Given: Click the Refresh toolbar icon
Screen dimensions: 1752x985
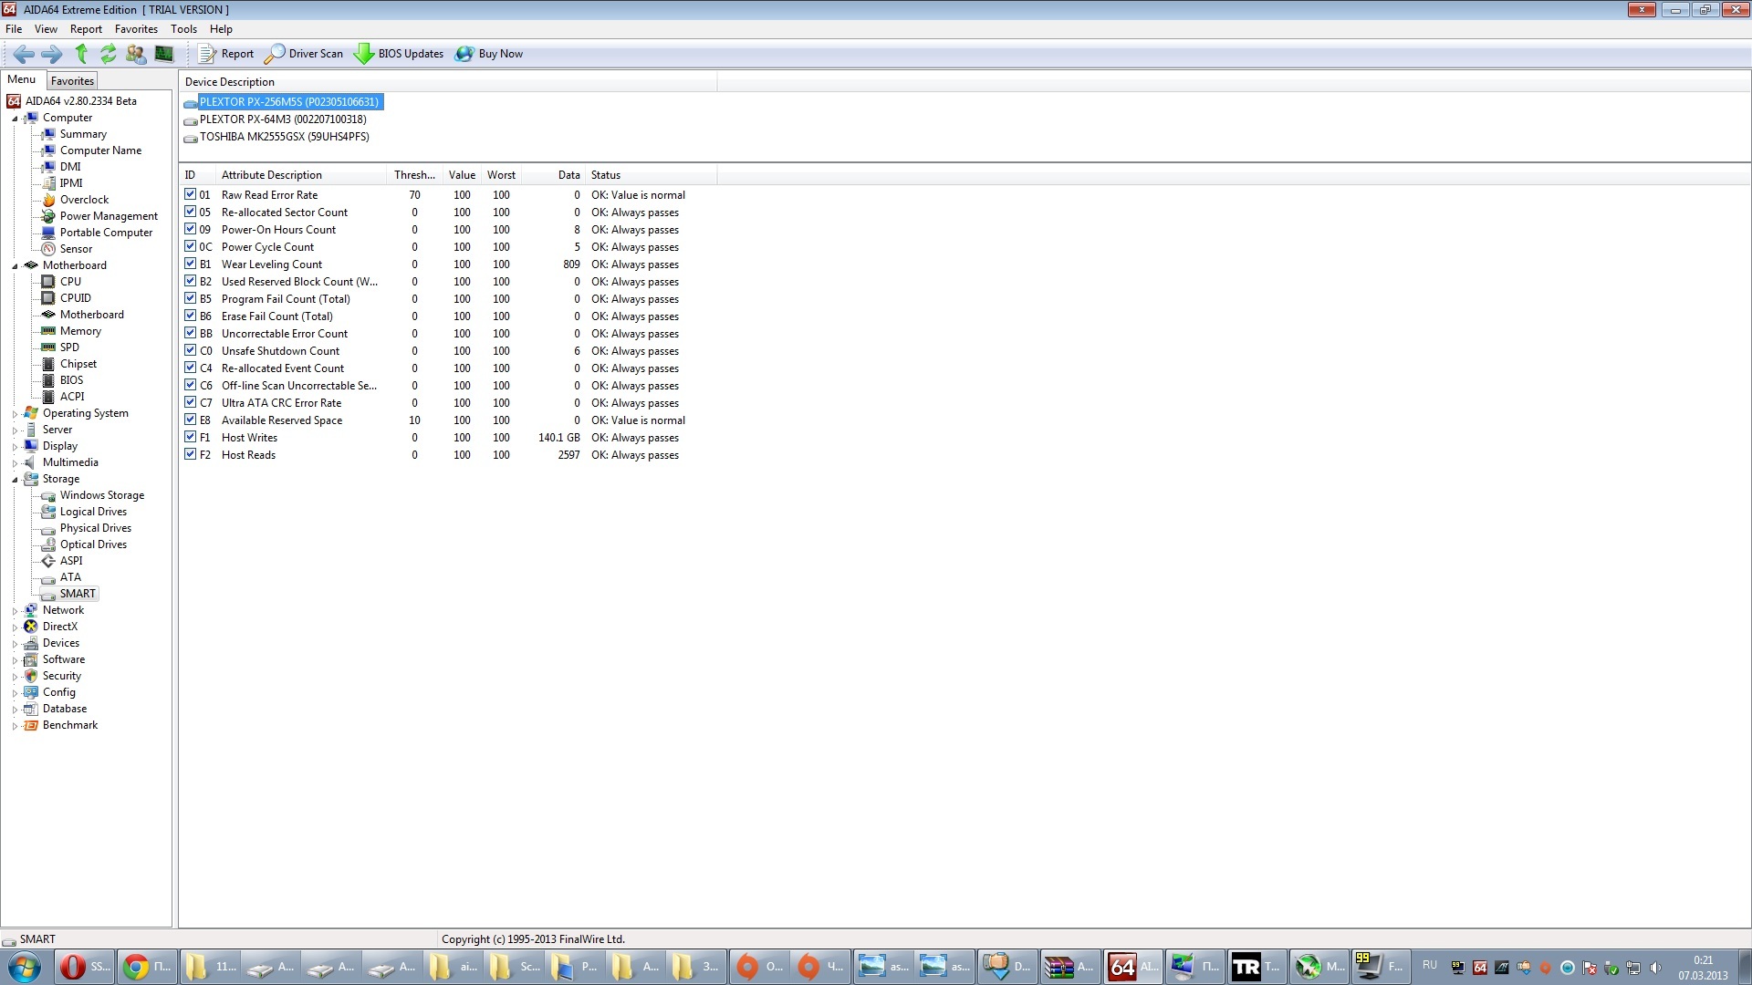Looking at the screenshot, I should [109, 54].
